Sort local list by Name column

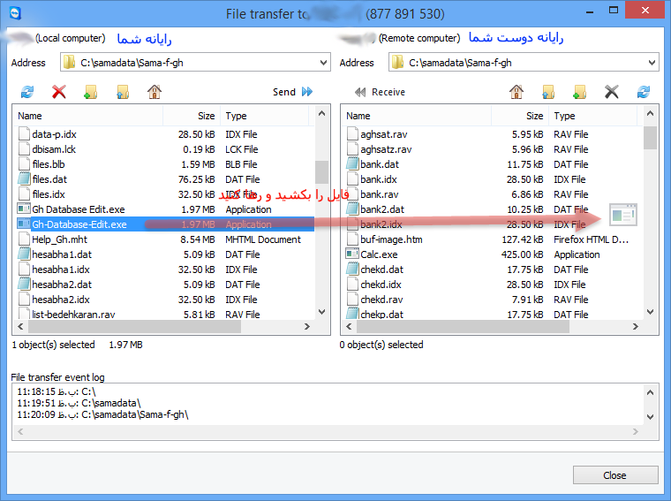click(x=89, y=116)
